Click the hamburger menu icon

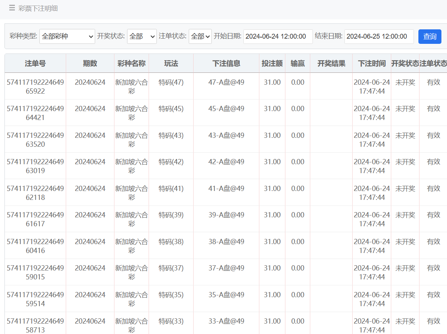coord(12,8)
